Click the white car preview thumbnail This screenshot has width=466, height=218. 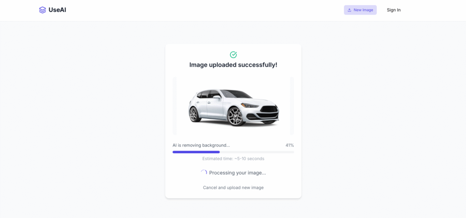tap(233, 106)
